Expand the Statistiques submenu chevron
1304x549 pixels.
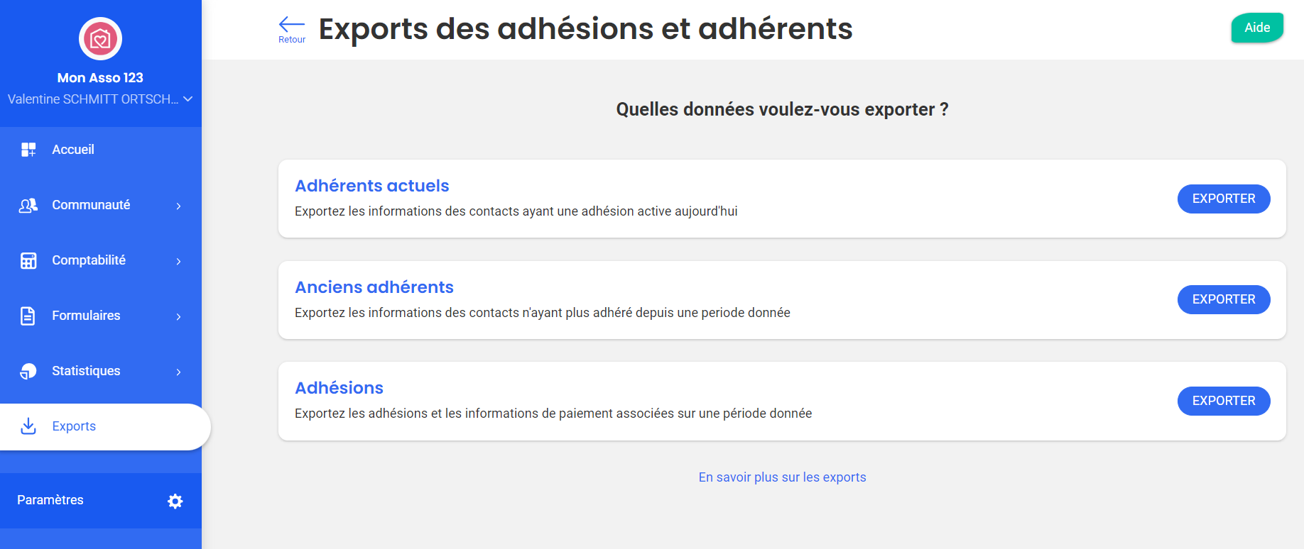(x=178, y=372)
